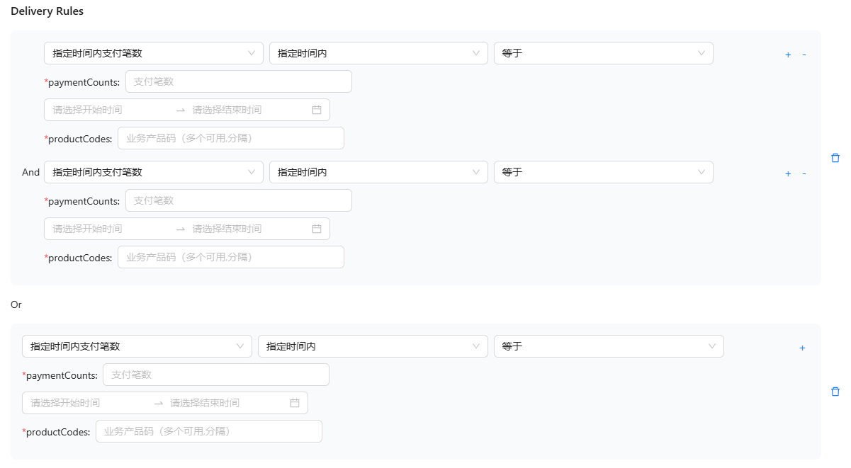Screen dimensions: 851x468
Task: Click the plus icon in the Or group
Action: (802, 348)
